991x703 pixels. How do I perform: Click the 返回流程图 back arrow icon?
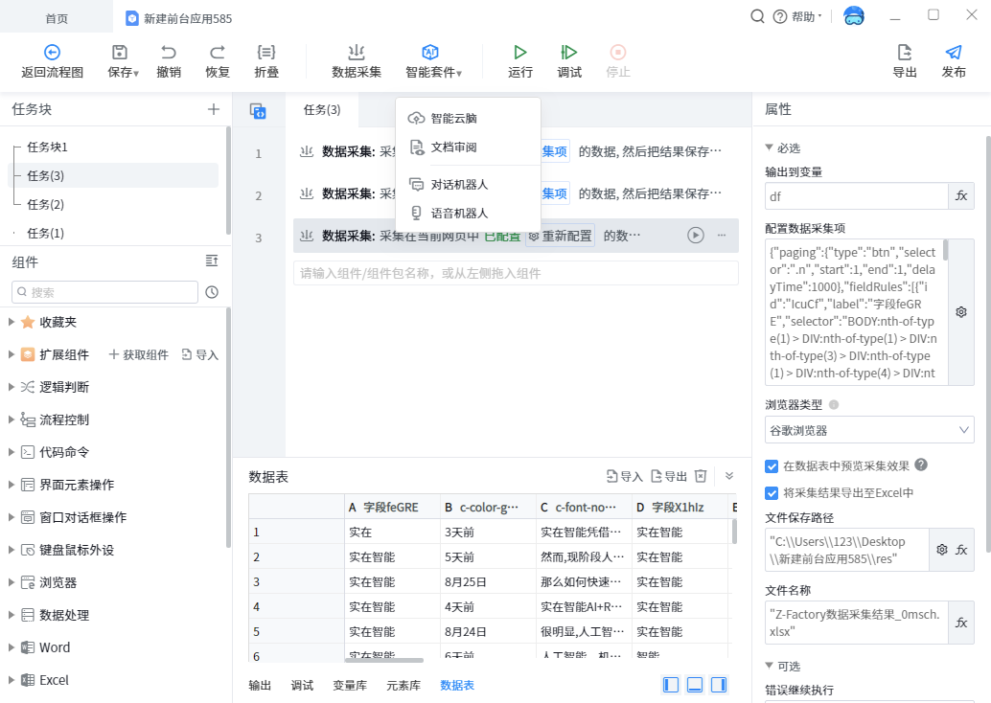(53, 53)
